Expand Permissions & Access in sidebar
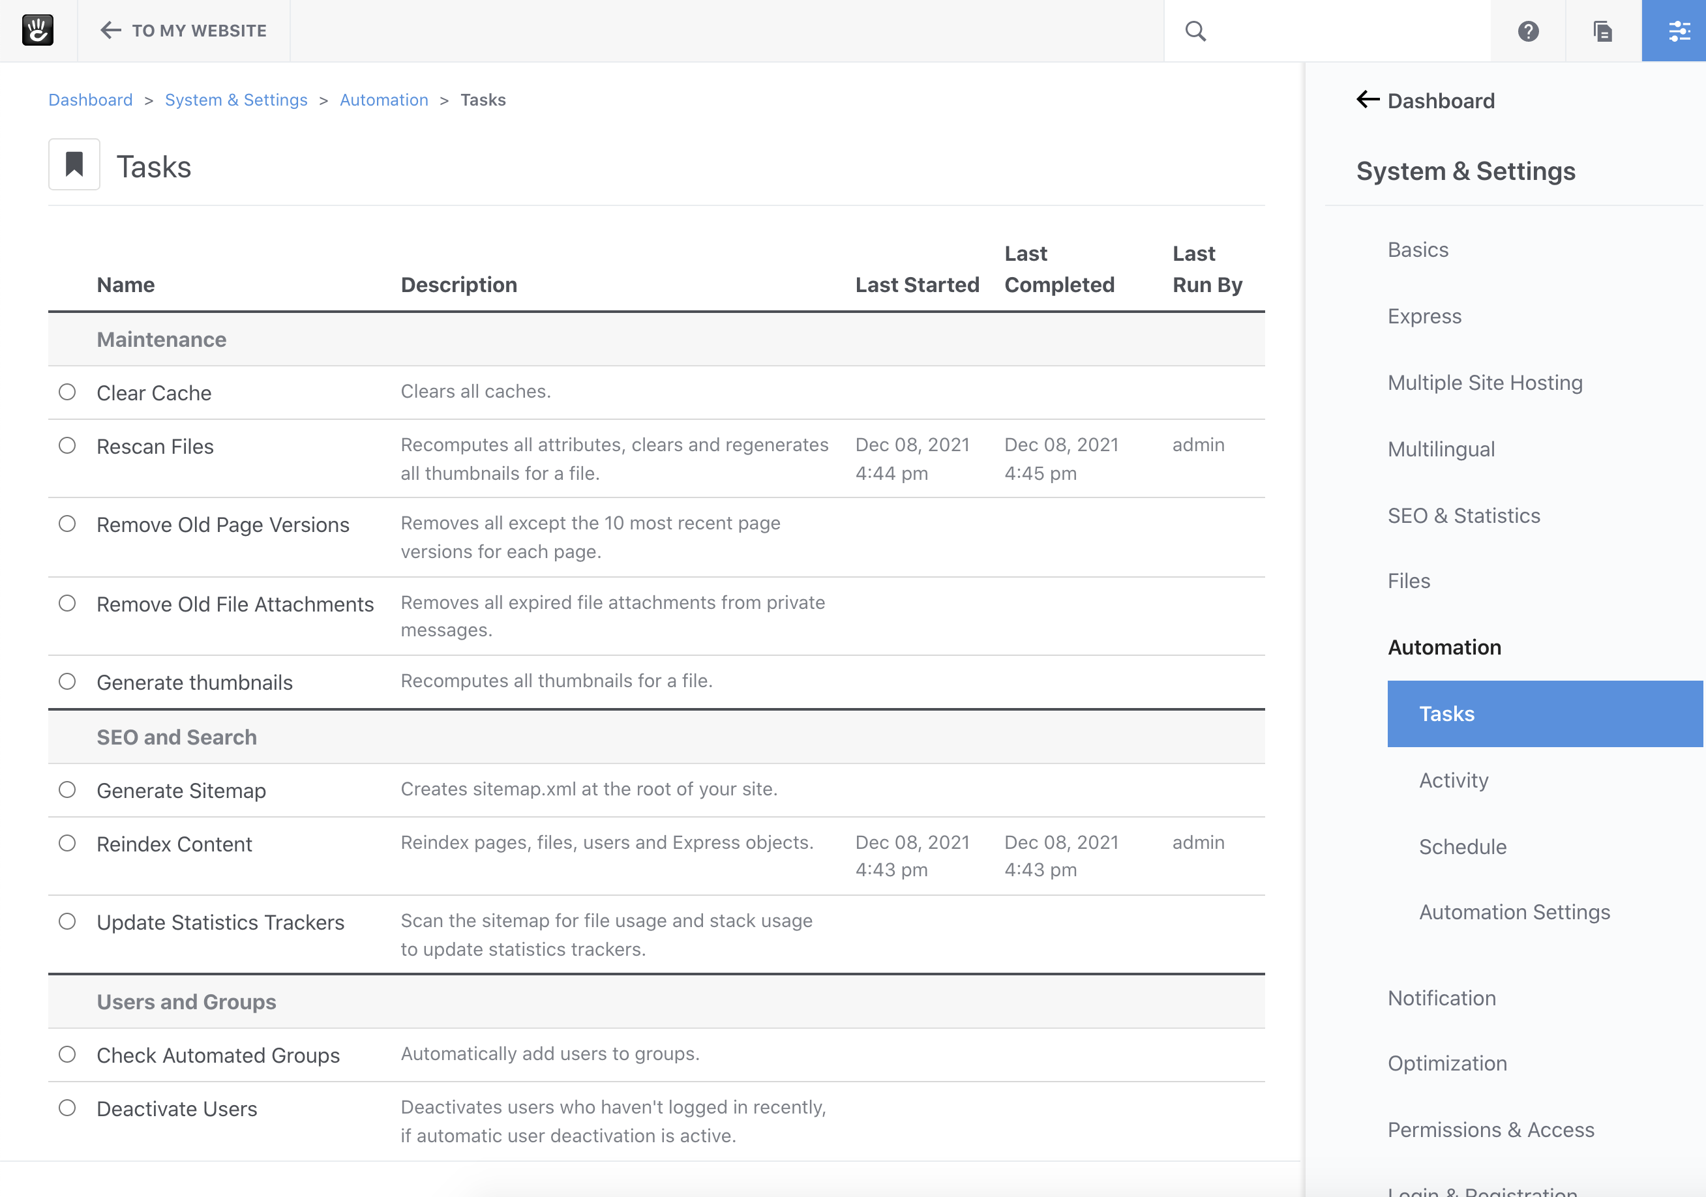 [1491, 1129]
